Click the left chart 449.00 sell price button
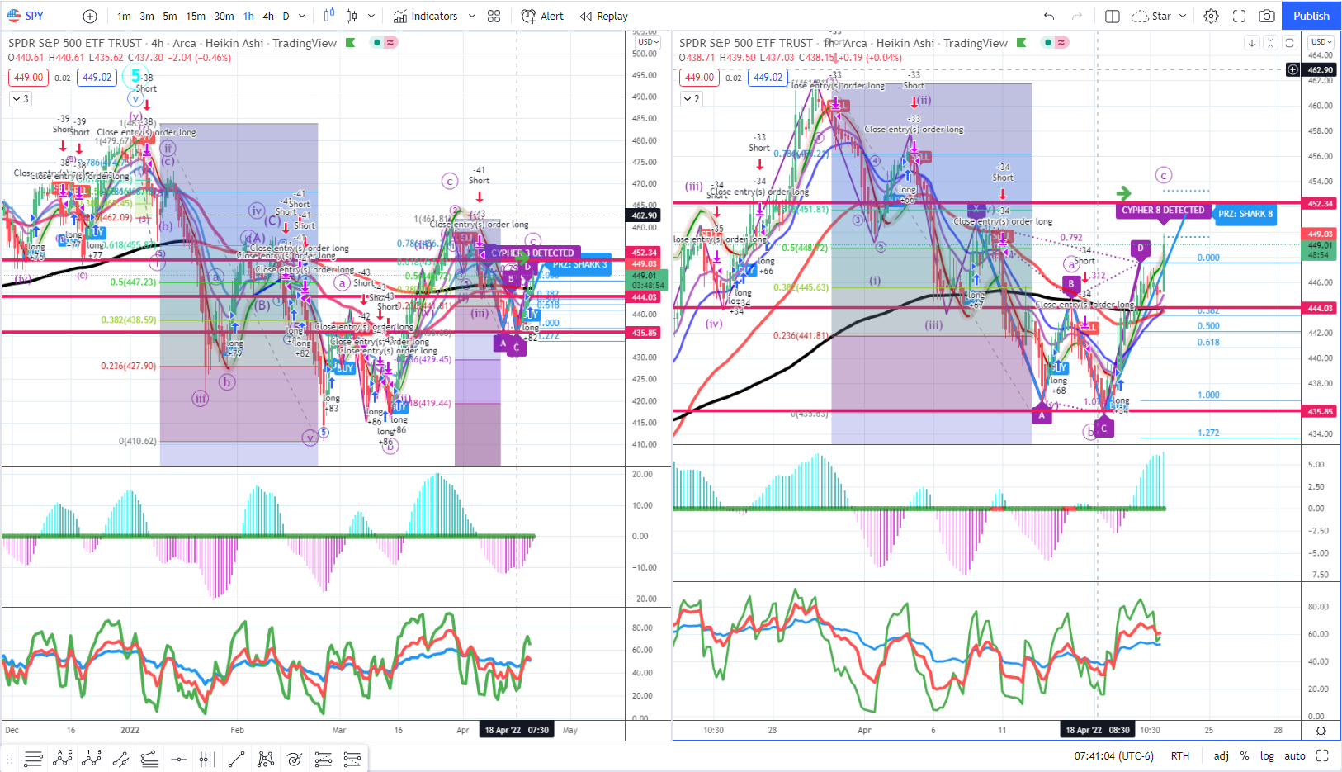1342x772 pixels. tap(28, 78)
